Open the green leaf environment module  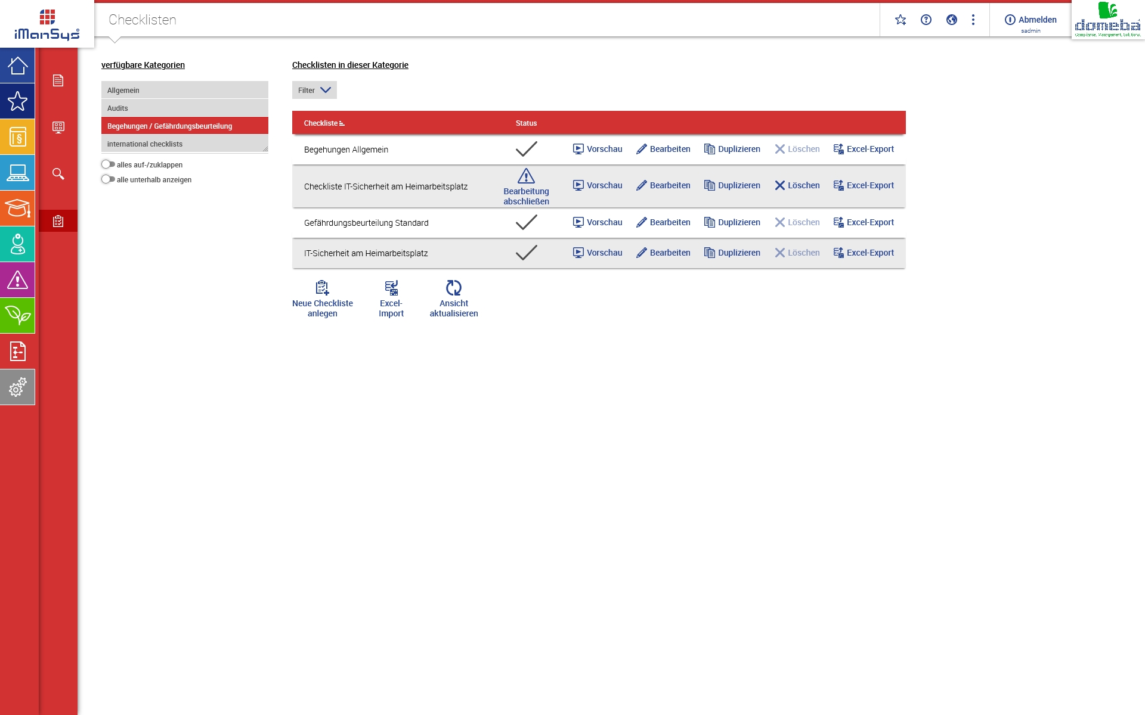(x=17, y=316)
